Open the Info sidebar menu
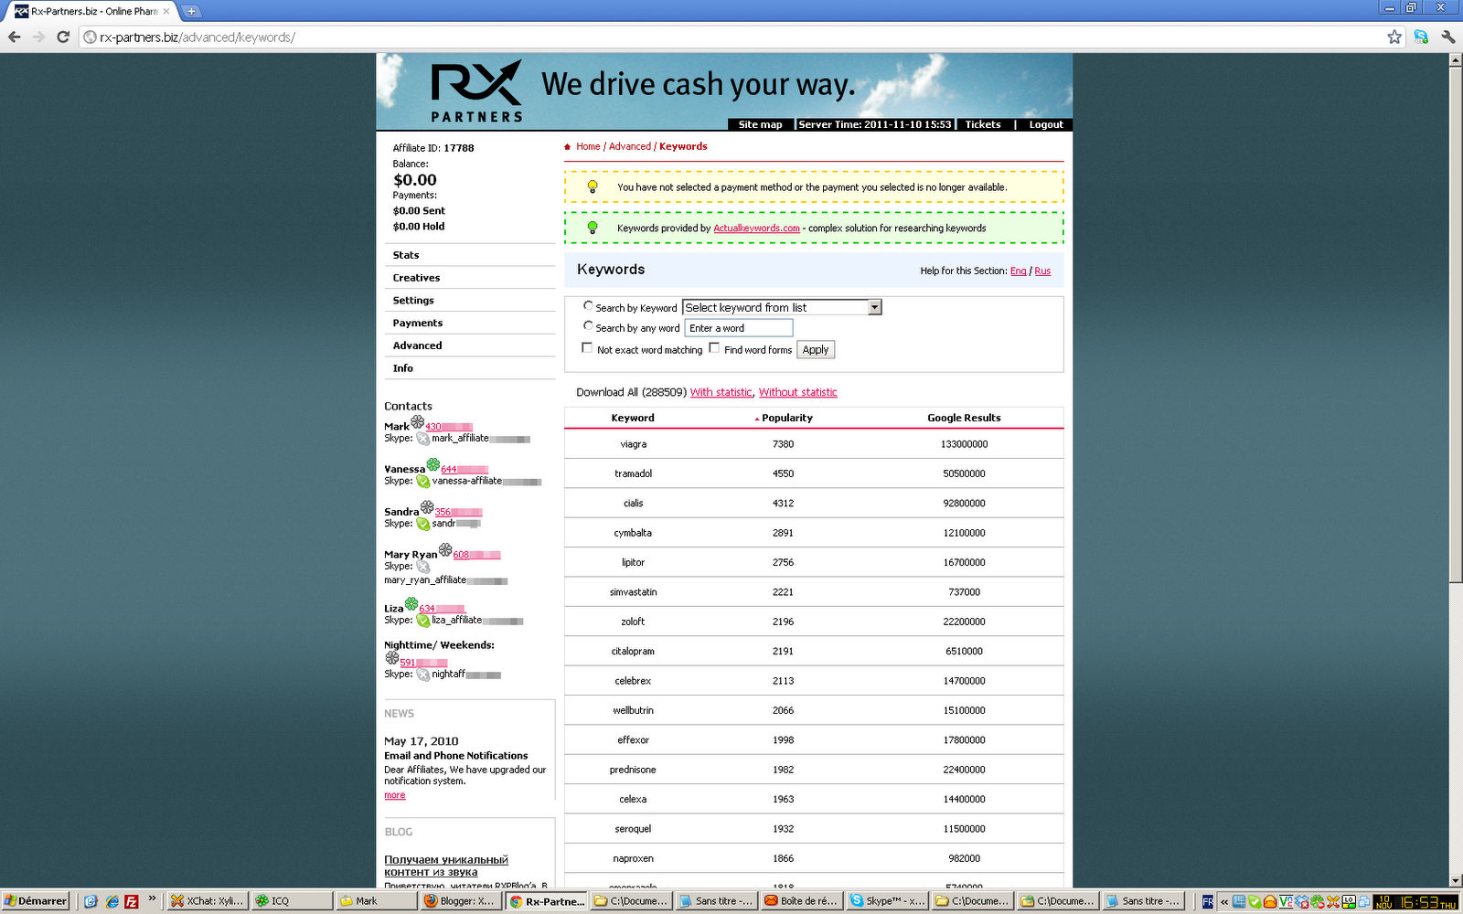 [x=403, y=368]
